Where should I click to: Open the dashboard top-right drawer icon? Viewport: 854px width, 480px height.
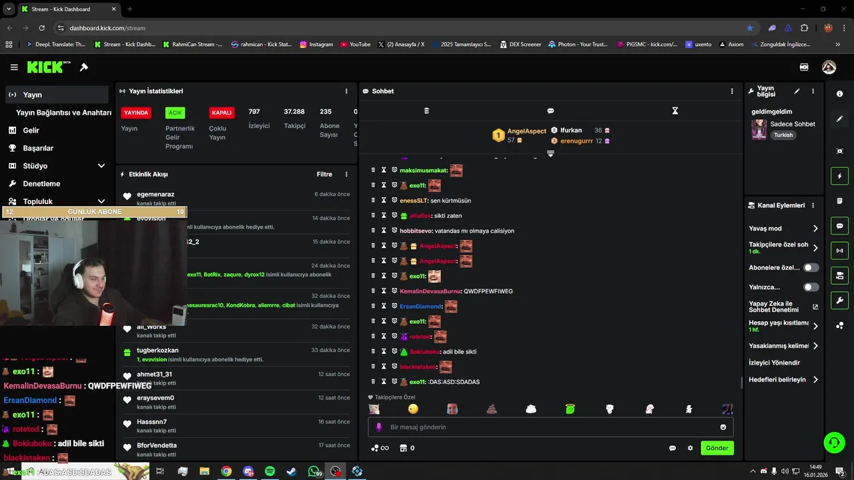pos(804,67)
